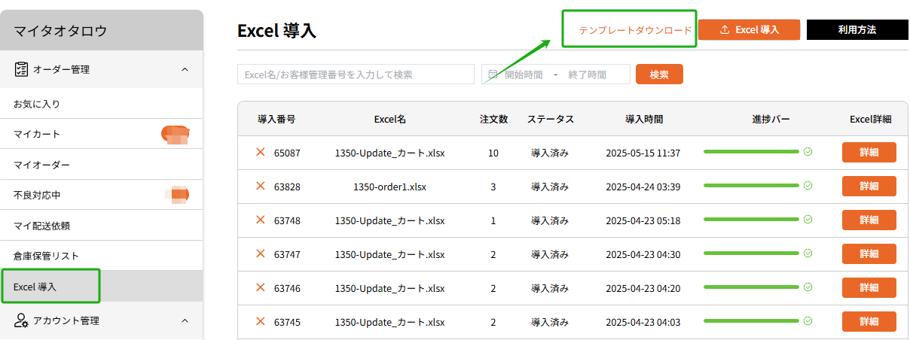
Task: Click the completed check icon for row 63747
Action: (x=808, y=253)
